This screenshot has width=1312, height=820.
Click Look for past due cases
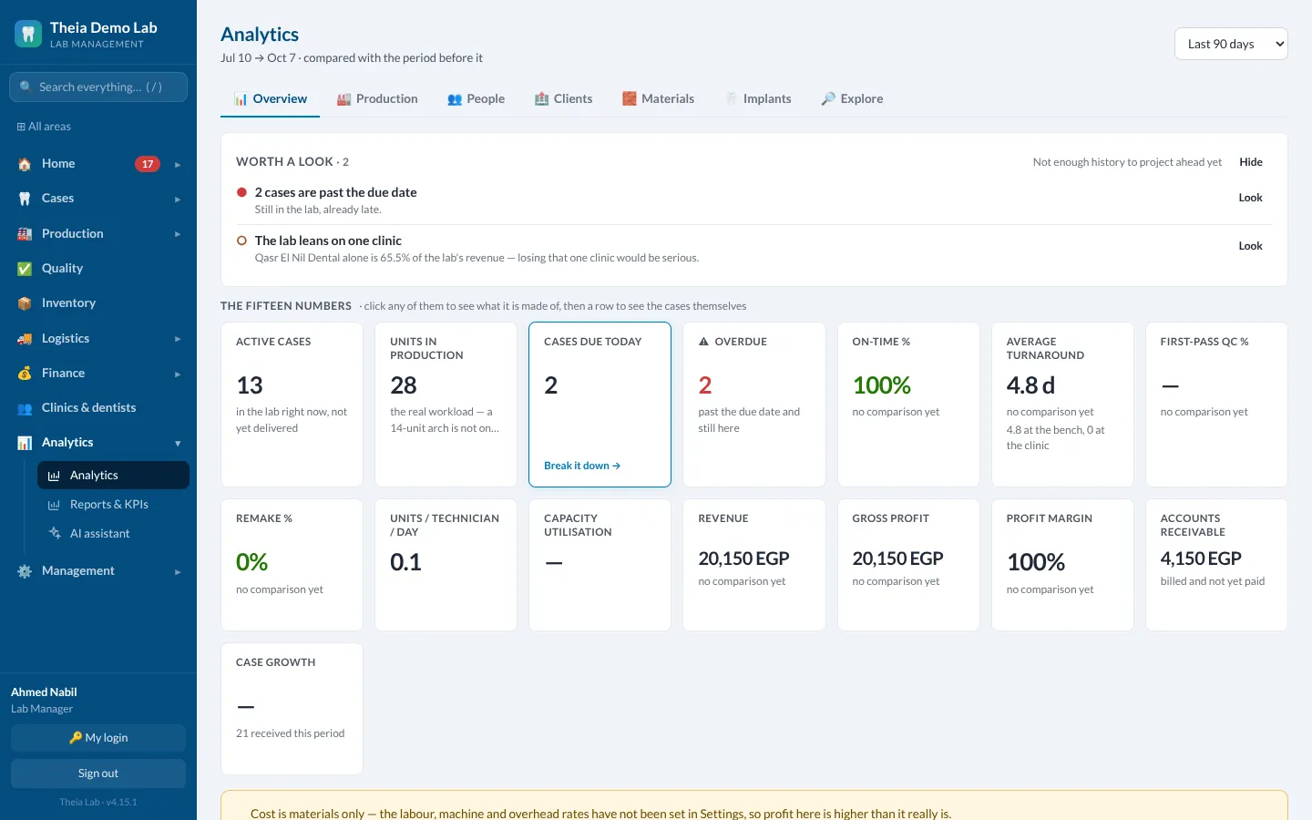pos(1250,198)
